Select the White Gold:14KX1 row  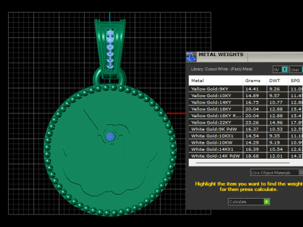tap(246, 149)
